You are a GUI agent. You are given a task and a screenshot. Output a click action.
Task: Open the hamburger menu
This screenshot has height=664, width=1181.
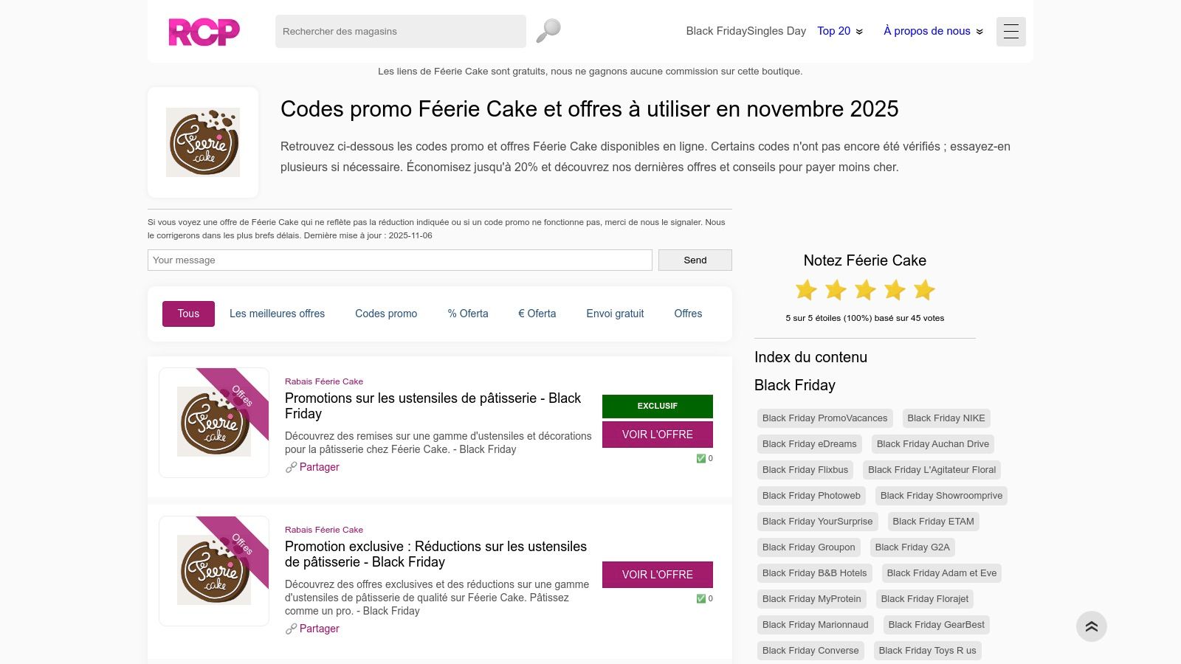[x=1010, y=32]
